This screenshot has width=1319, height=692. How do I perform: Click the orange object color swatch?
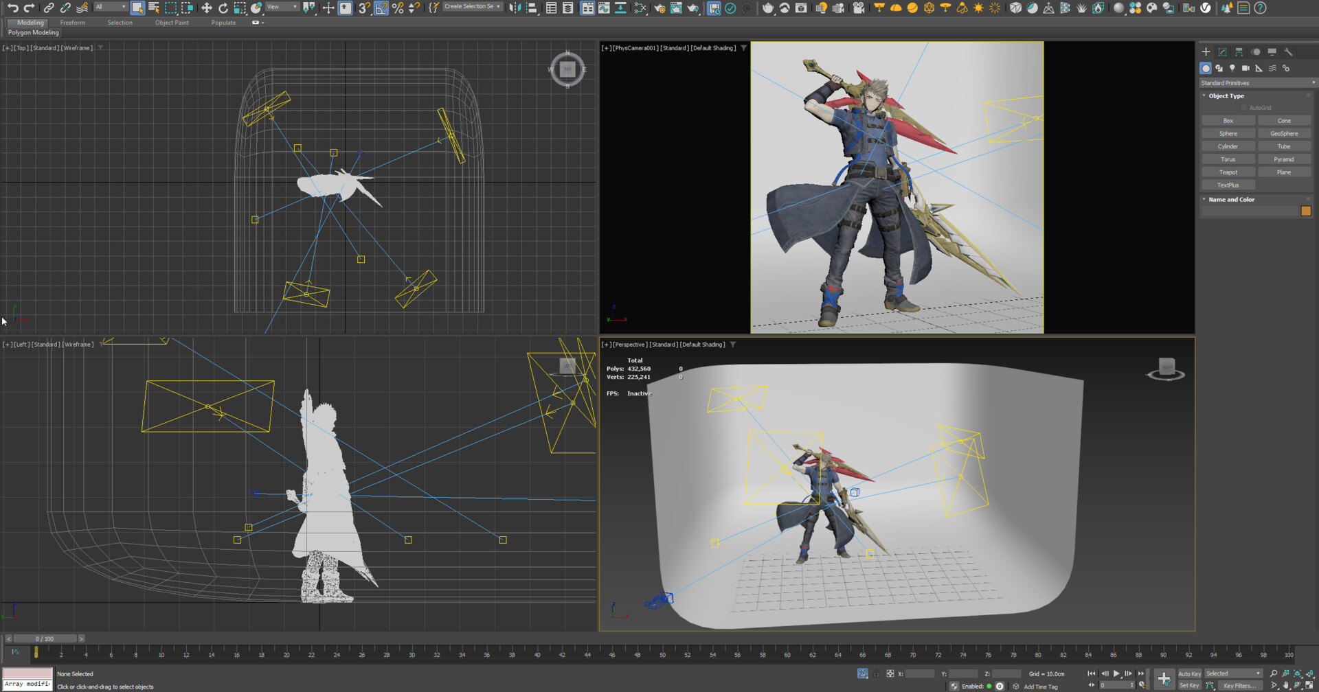pyautogui.click(x=1306, y=211)
